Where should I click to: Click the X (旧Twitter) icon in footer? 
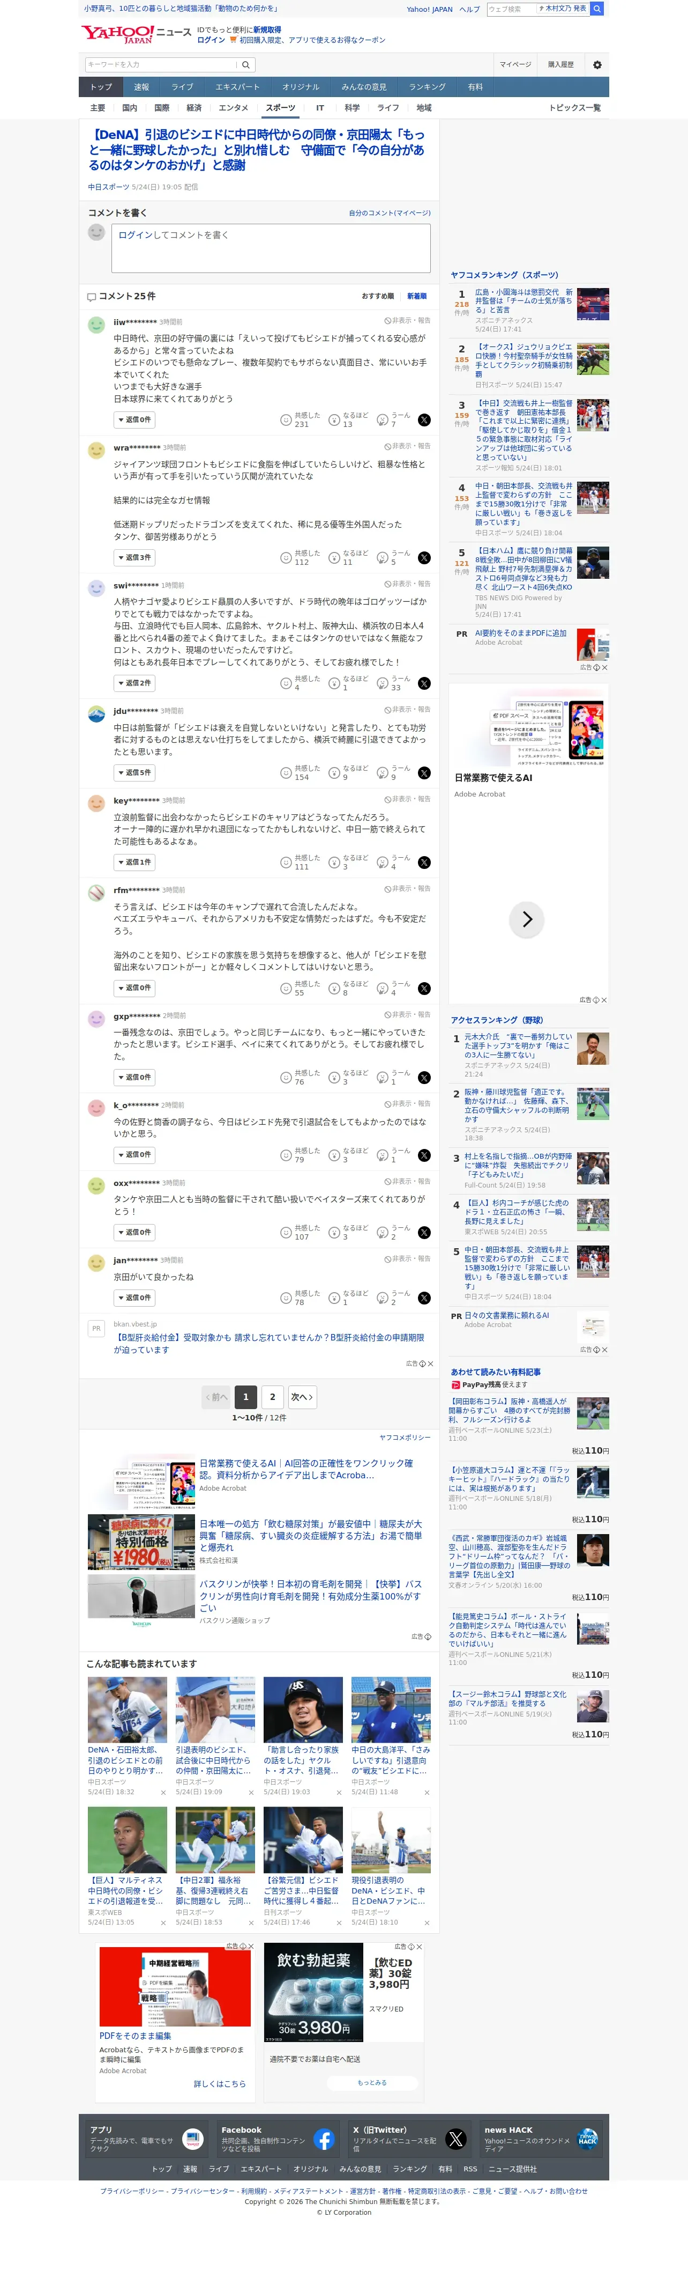coord(456,2138)
